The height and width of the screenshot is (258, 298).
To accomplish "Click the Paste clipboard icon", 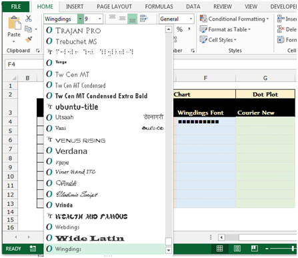I will (15, 23).
